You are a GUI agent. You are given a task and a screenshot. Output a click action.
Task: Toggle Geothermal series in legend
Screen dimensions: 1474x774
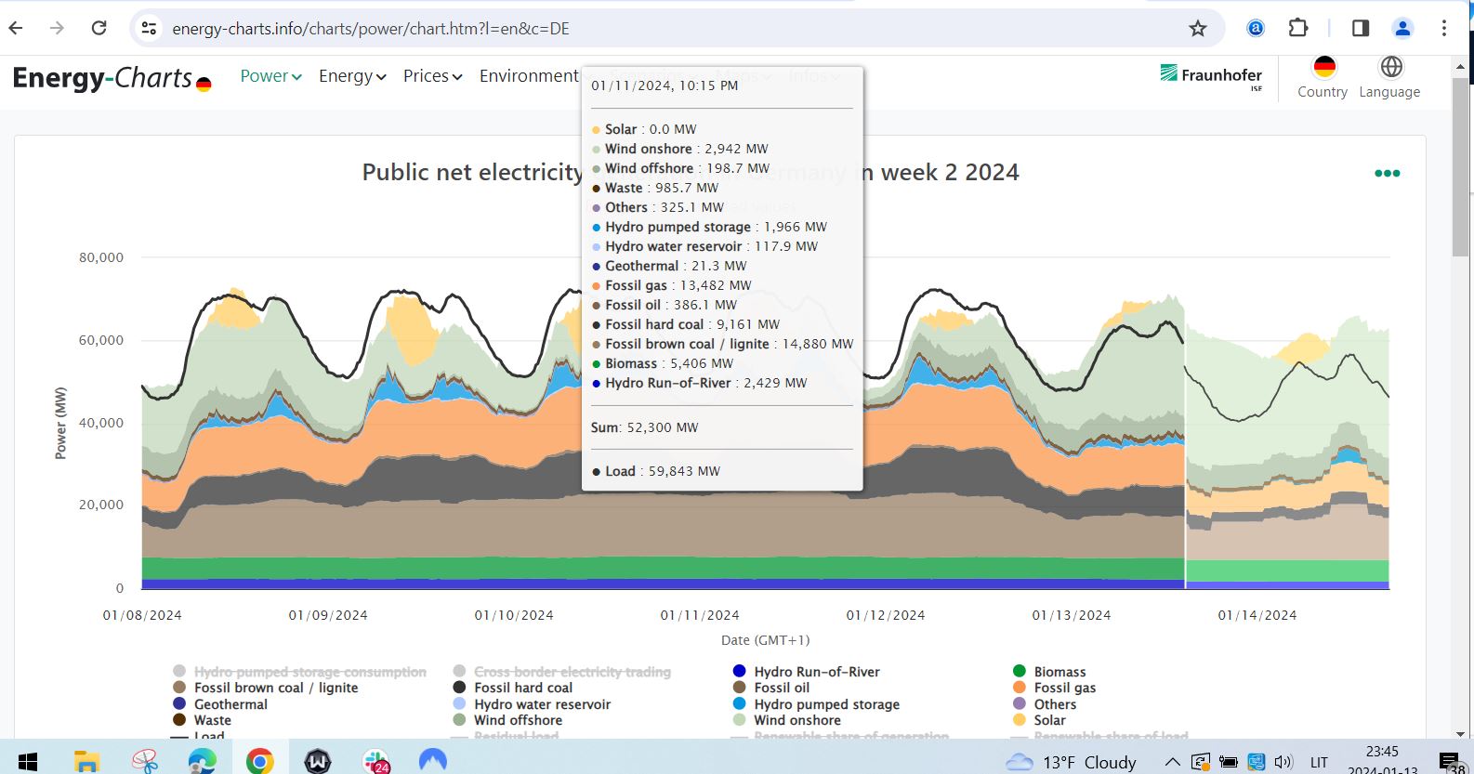(220, 704)
